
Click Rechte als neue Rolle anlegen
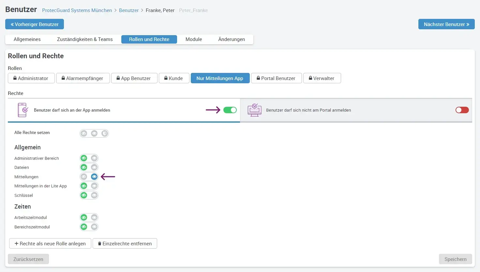[50, 244]
